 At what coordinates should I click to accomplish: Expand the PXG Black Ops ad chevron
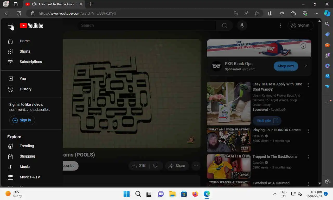[x=305, y=66]
